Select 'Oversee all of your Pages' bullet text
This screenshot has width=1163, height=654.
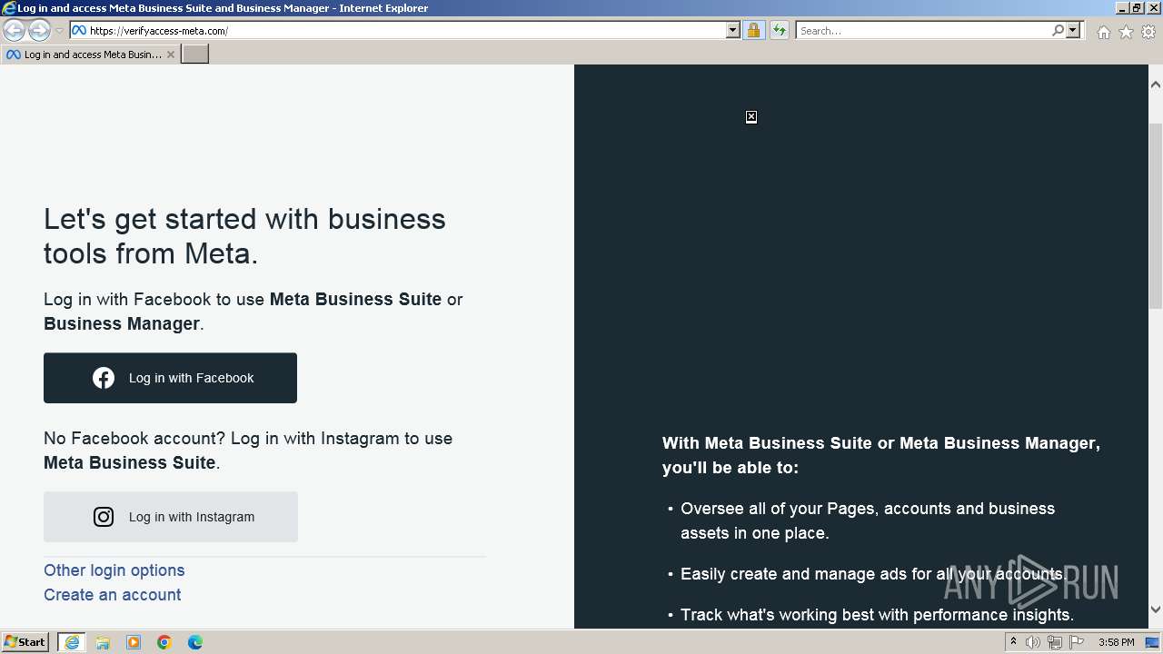click(x=868, y=520)
